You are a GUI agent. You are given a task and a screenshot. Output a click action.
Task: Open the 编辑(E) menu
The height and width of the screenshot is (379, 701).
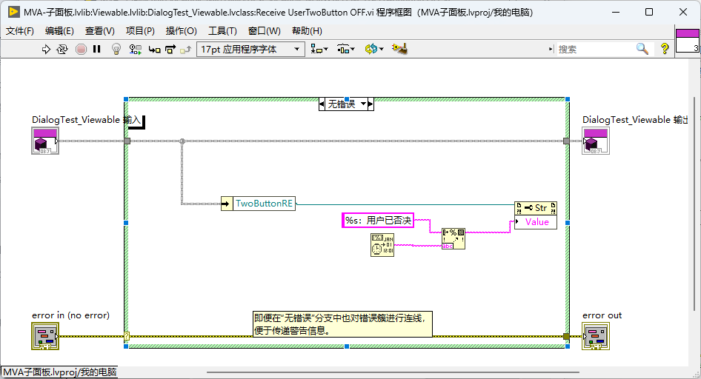point(59,31)
